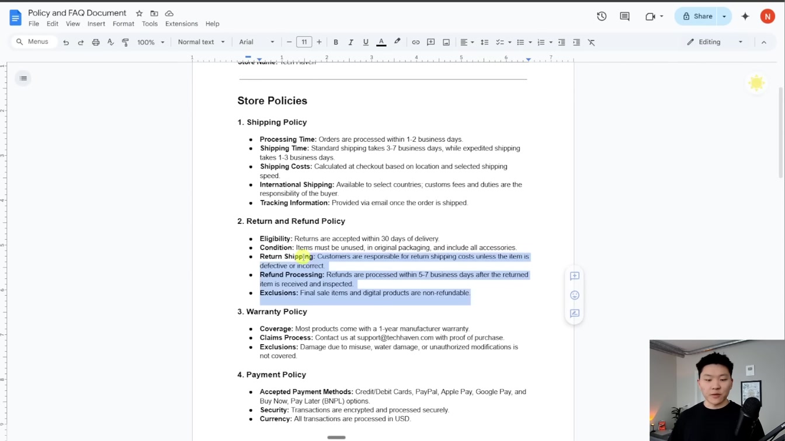Click the move to folder icon
Viewport: 785px width, 441px height.
pyautogui.click(x=154, y=13)
